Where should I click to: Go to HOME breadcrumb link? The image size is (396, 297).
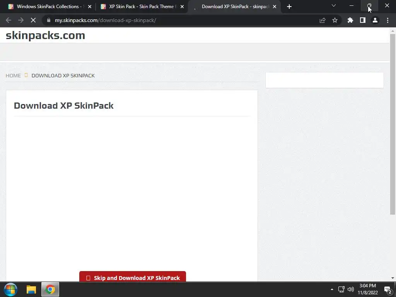[x=13, y=75]
